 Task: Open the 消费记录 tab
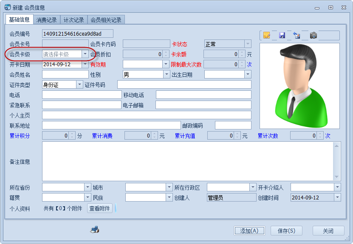(x=46, y=20)
